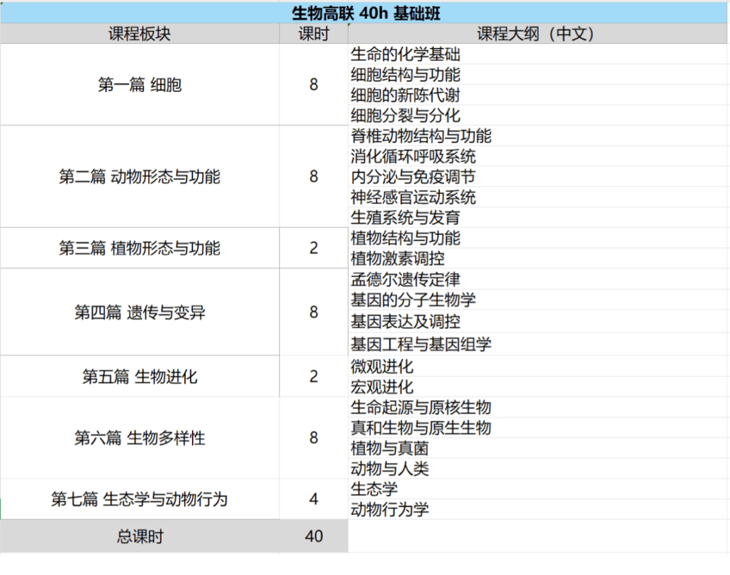Viewport: 730px width, 575px height.
Task: Click the 课时 column header
Action: coord(314,34)
